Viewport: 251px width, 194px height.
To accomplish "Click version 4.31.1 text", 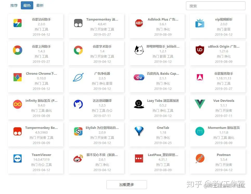I will pos(163,160).
